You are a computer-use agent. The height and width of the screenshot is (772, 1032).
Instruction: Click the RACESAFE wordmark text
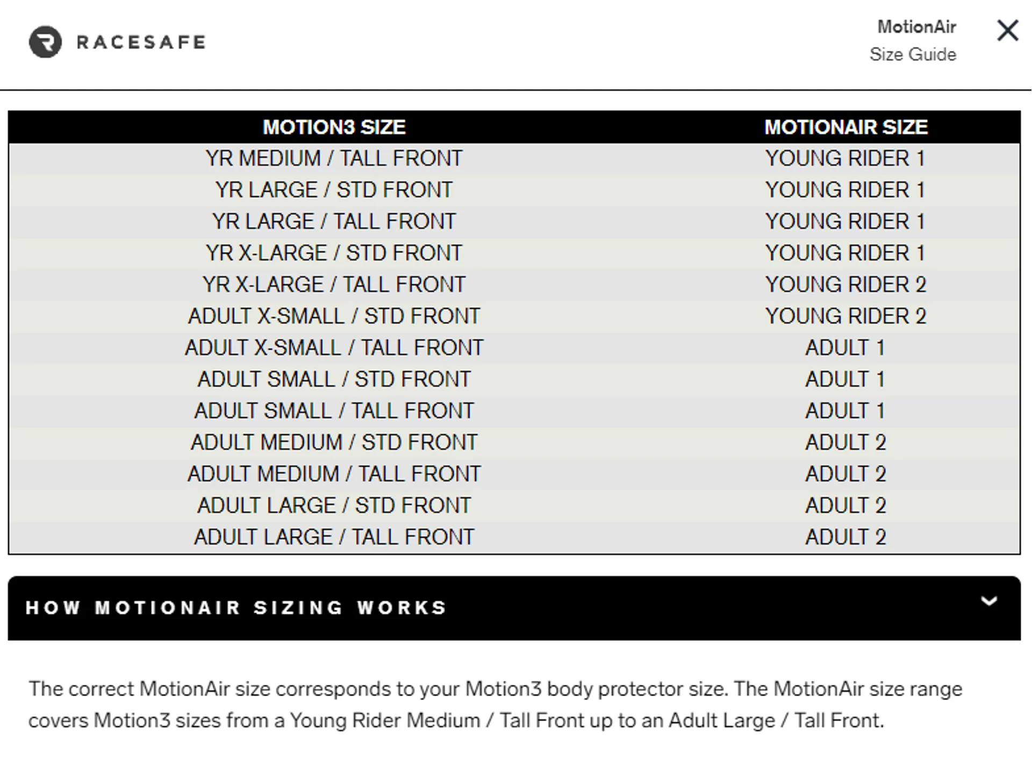click(141, 42)
